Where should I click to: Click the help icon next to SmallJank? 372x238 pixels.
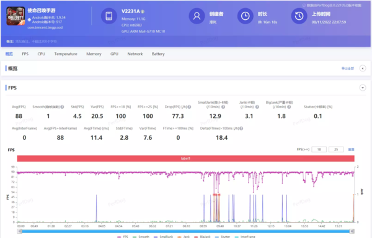(x=223, y=107)
